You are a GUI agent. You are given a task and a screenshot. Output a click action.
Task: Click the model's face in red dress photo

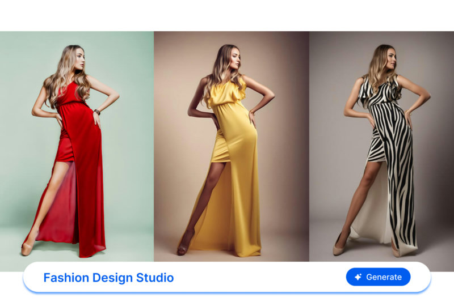tap(77, 58)
